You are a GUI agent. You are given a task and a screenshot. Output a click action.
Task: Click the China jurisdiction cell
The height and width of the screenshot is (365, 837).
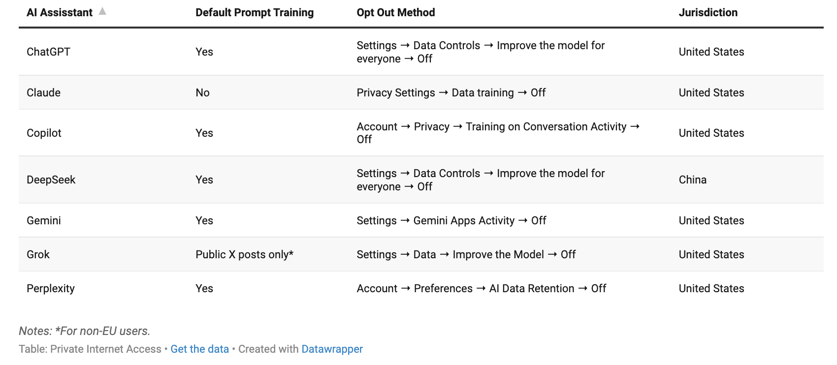[x=692, y=180]
